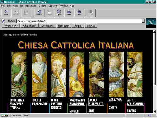The height and width of the screenshot is (118, 157).
Task: Open Altri Collegamenti link
Action: point(136,102)
